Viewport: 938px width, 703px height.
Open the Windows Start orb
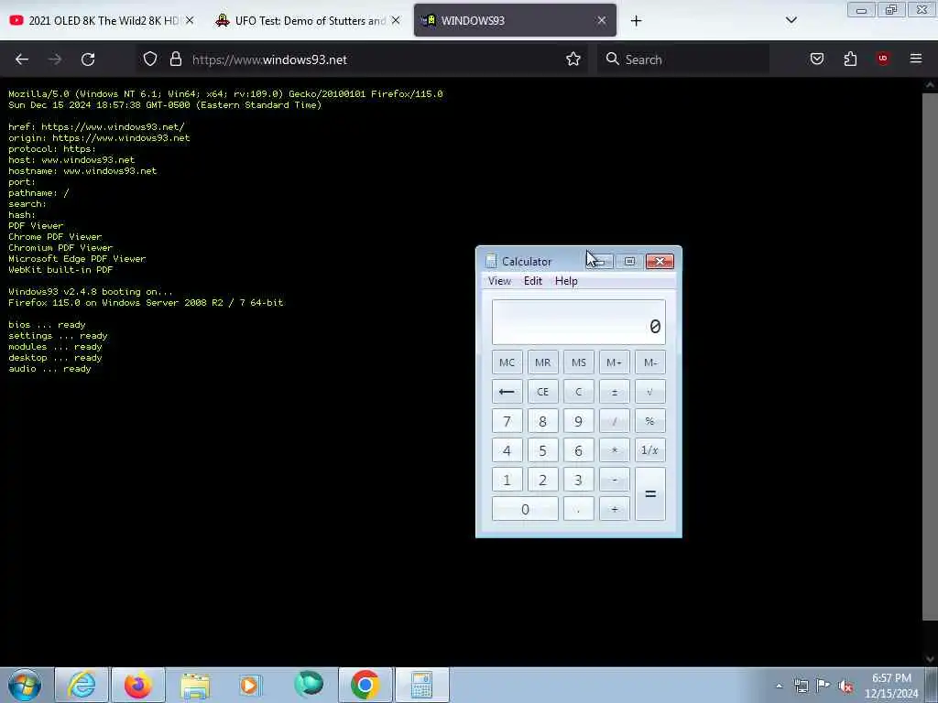25,685
